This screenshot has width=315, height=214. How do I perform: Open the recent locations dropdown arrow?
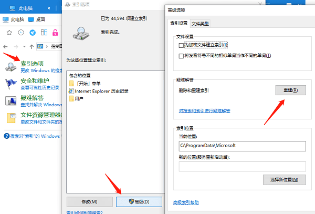click(x=24, y=46)
